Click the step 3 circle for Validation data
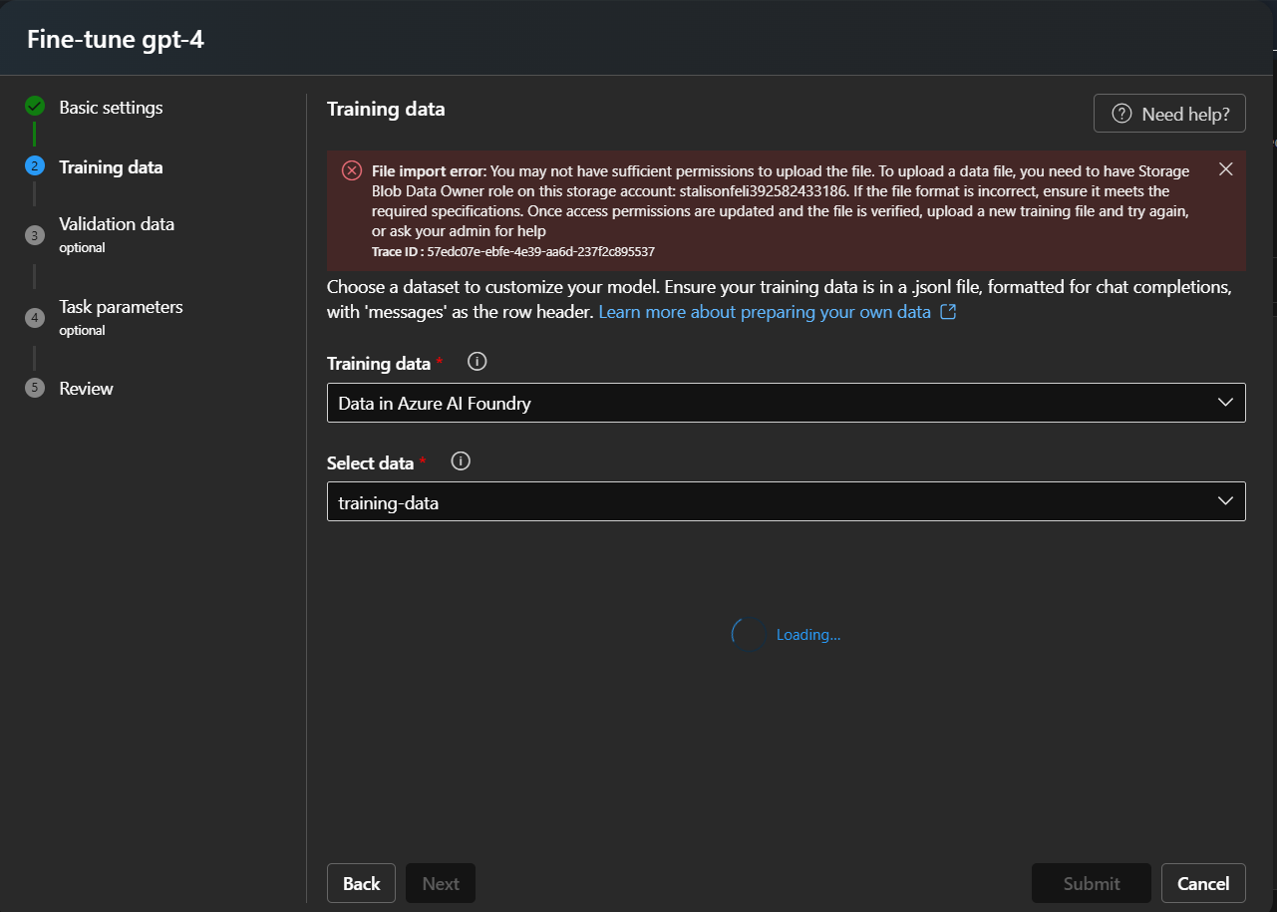 [x=35, y=235]
